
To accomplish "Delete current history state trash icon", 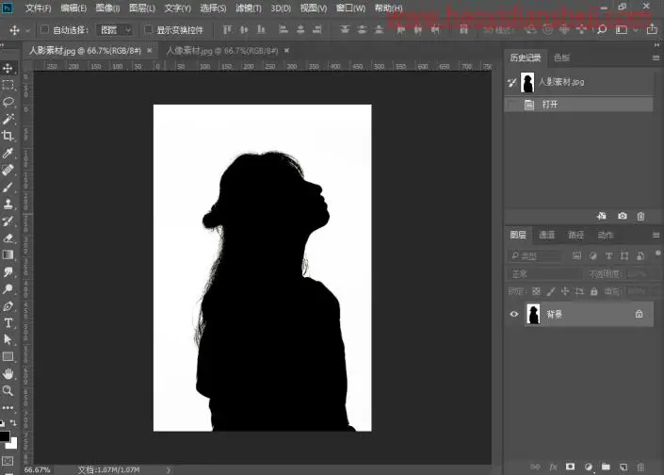I will click(640, 216).
